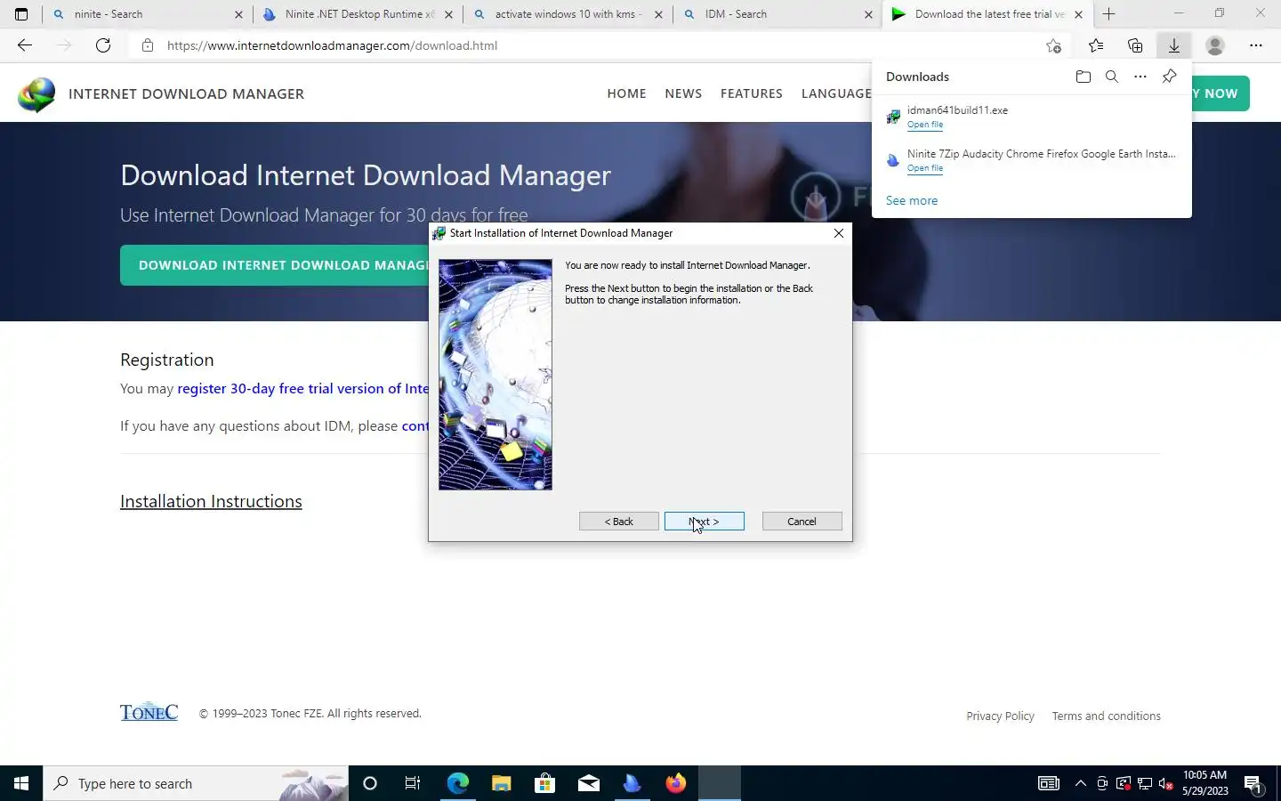Open the Edge tab actions menu icon

pos(21,14)
